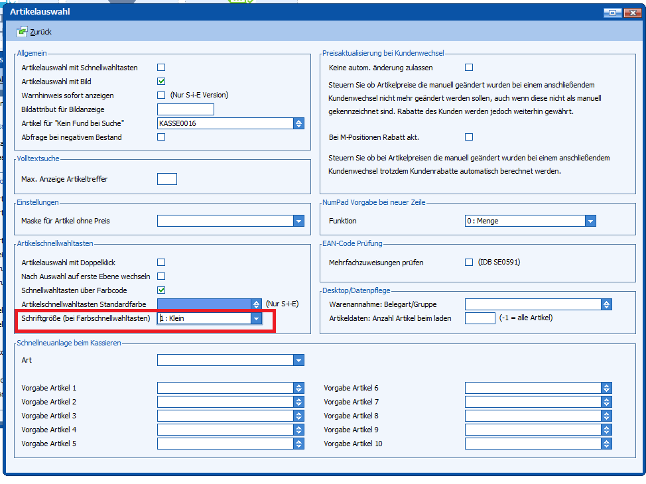646x484 pixels.
Task: Open the Art dropdown in Schnellneuanlage
Action: pyautogui.click(x=298, y=361)
